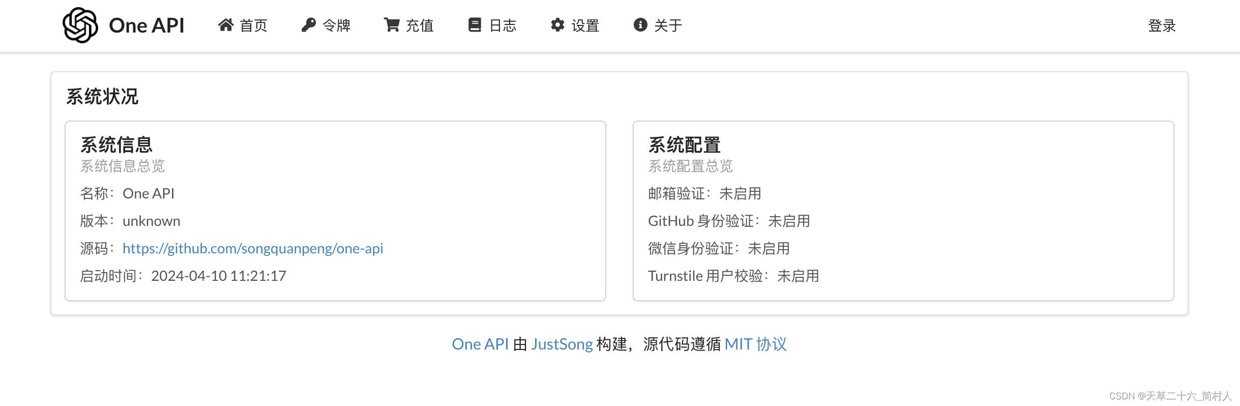Select the 系统状况 heading
Image resolution: width=1240 pixels, height=406 pixels.
(x=102, y=97)
